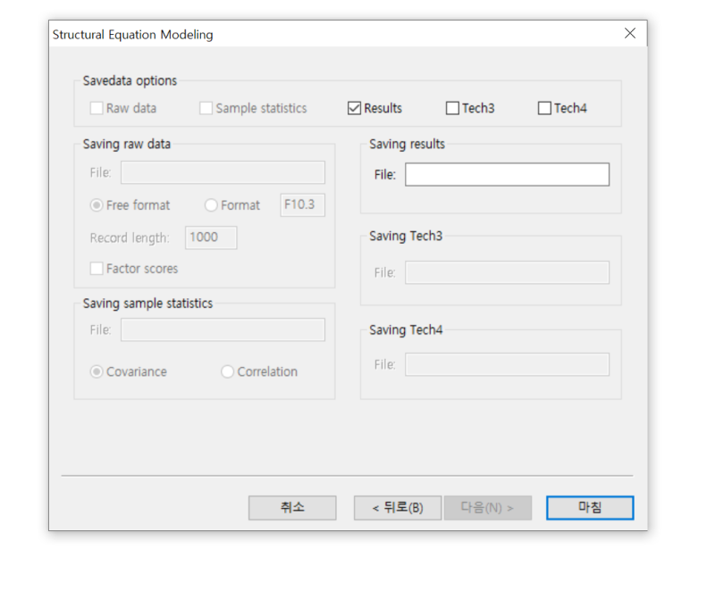
Task: Click the Saving raw data File field
Action: (223, 172)
